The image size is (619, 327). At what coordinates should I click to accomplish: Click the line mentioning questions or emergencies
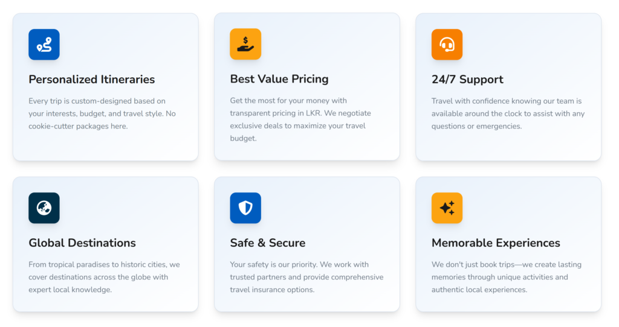click(476, 126)
